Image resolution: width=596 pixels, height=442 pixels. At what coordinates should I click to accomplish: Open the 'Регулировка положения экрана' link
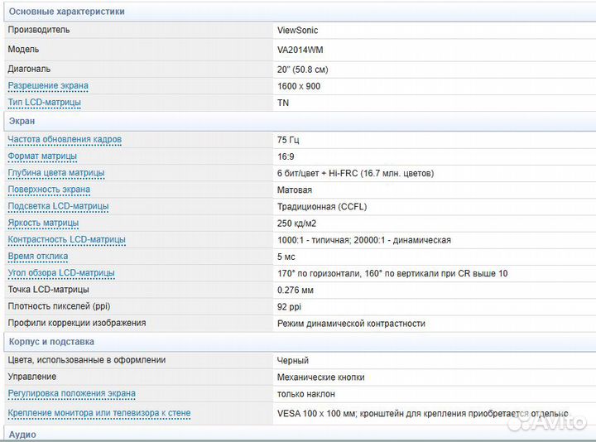click(72, 394)
